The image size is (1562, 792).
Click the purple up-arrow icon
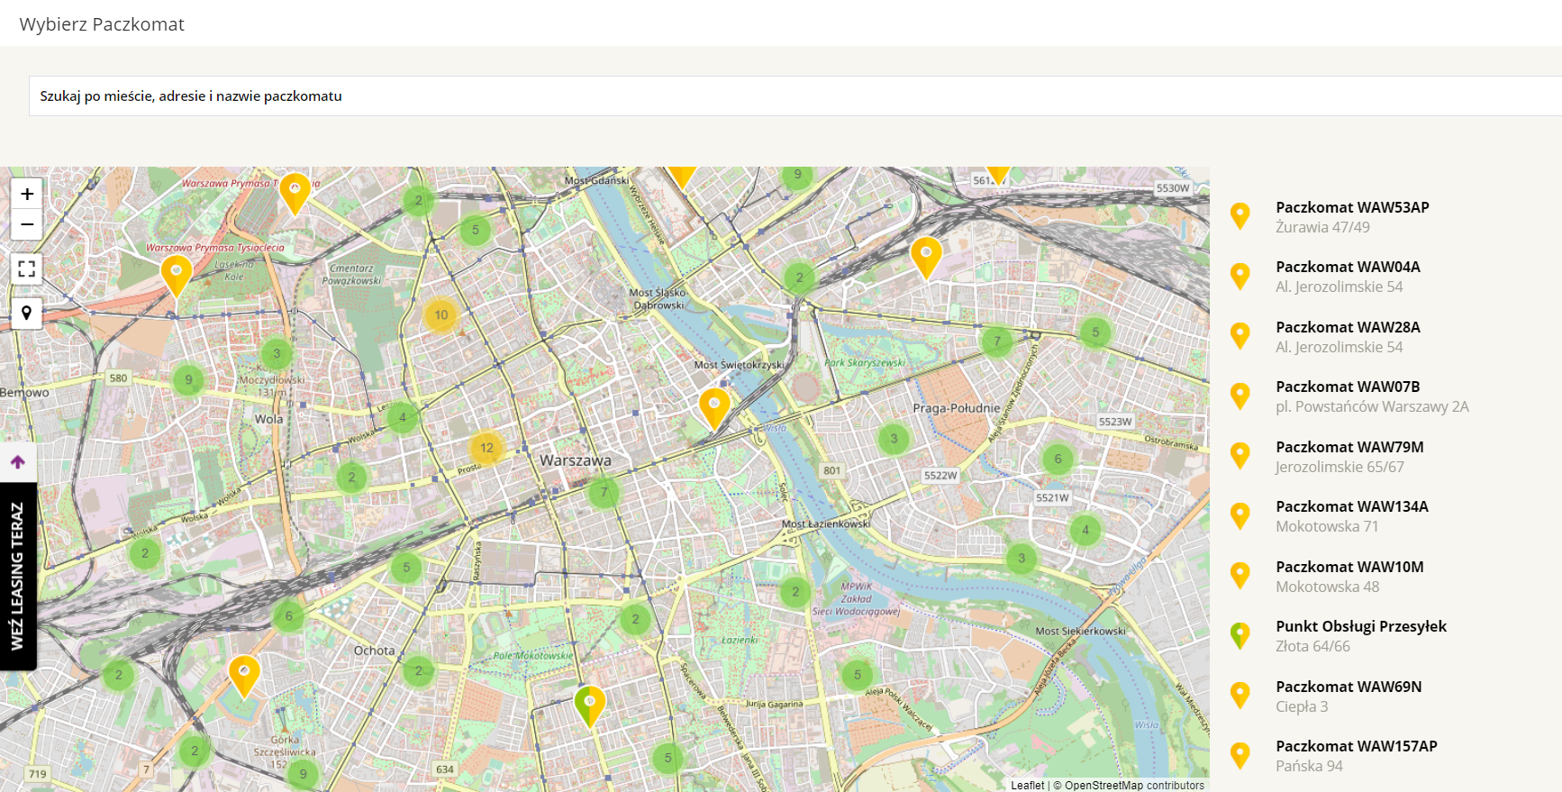point(18,462)
